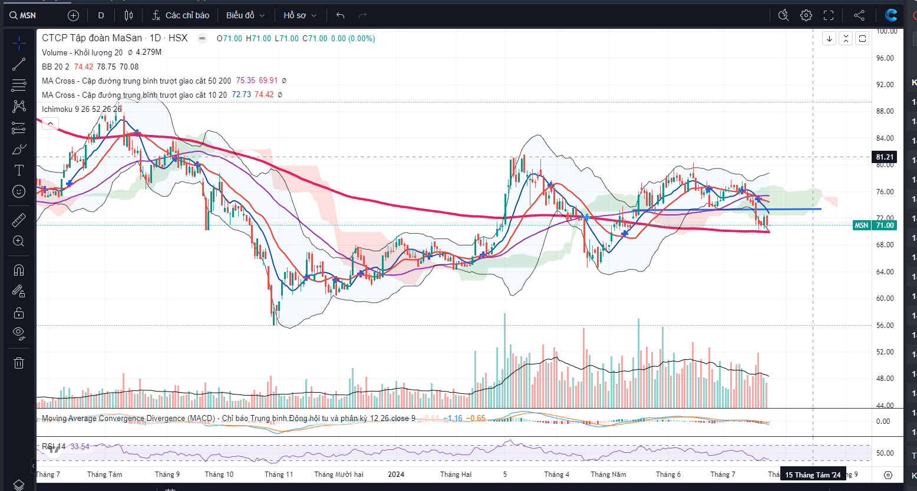The image size is (917, 491).
Task: Enter fullscreen mode
Action: 829,15
